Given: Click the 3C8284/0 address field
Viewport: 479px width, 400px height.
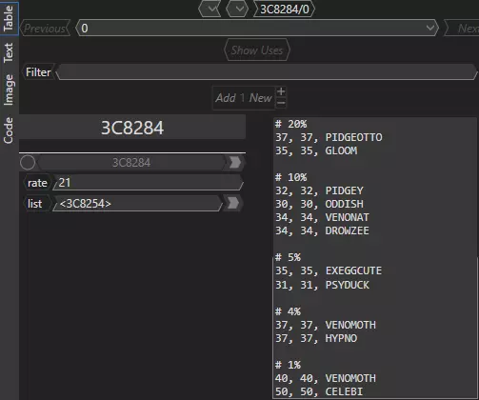Looking at the screenshot, I should pos(284,10).
